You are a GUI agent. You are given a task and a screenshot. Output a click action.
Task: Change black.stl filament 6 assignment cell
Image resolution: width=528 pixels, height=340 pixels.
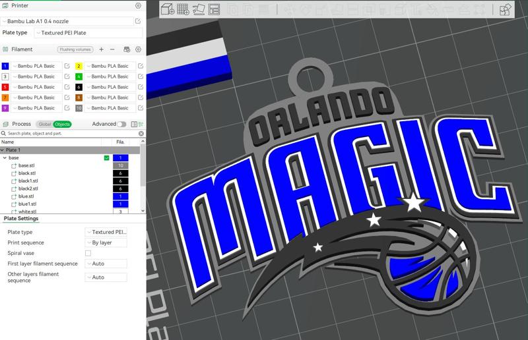(x=121, y=173)
